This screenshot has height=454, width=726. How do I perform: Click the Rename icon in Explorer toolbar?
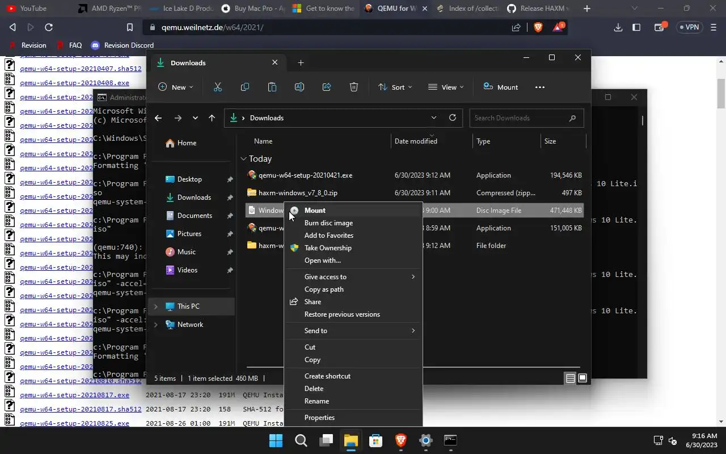(x=299, y=87)
